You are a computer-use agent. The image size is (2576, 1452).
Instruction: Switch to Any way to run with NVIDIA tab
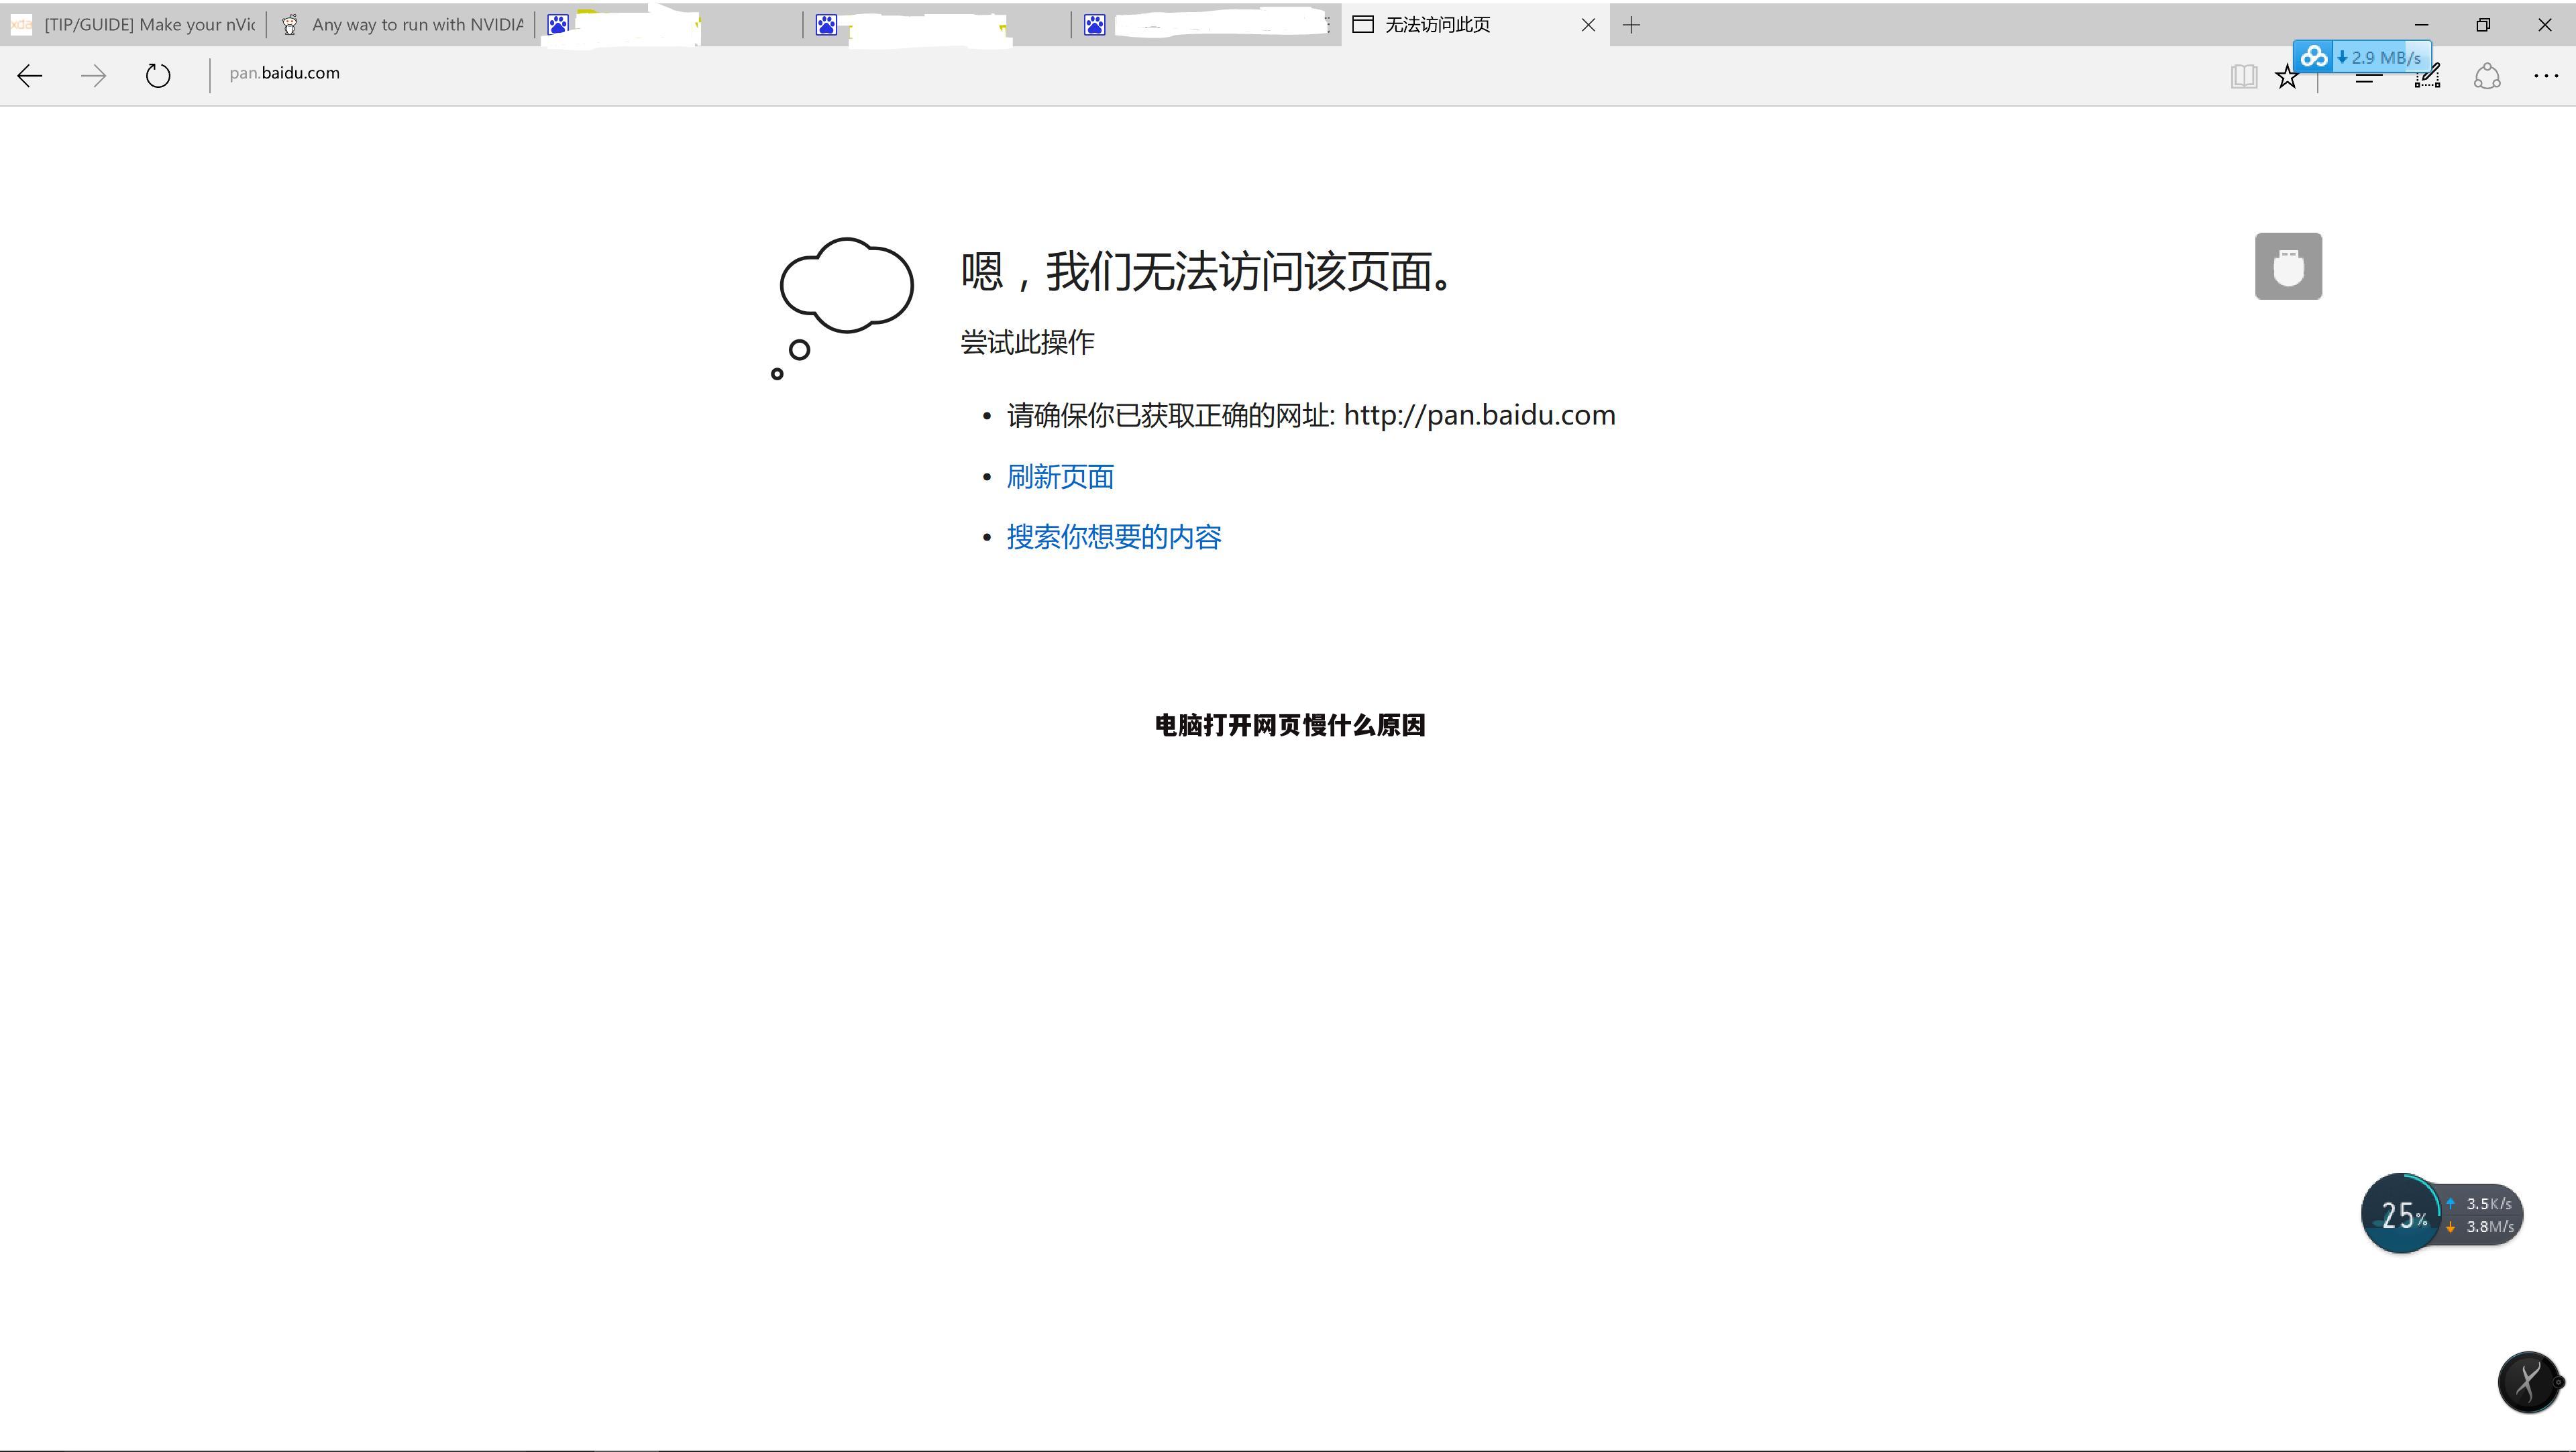point(402,25)
